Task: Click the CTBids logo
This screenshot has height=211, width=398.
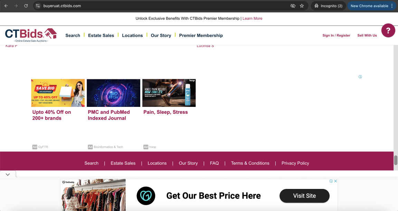Action: coord(31,35)
